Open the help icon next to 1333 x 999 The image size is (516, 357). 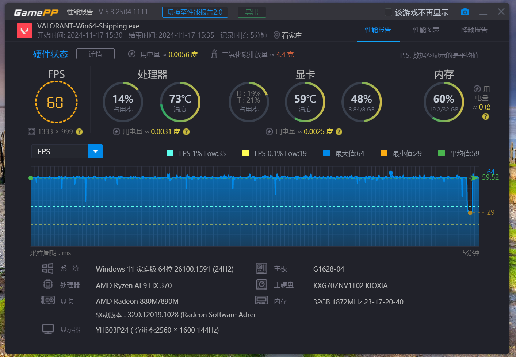pyautogui.click(x=79, y=132)
